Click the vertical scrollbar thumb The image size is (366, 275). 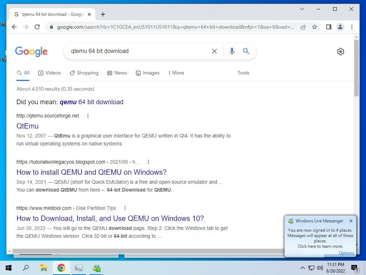coord(356,68)
